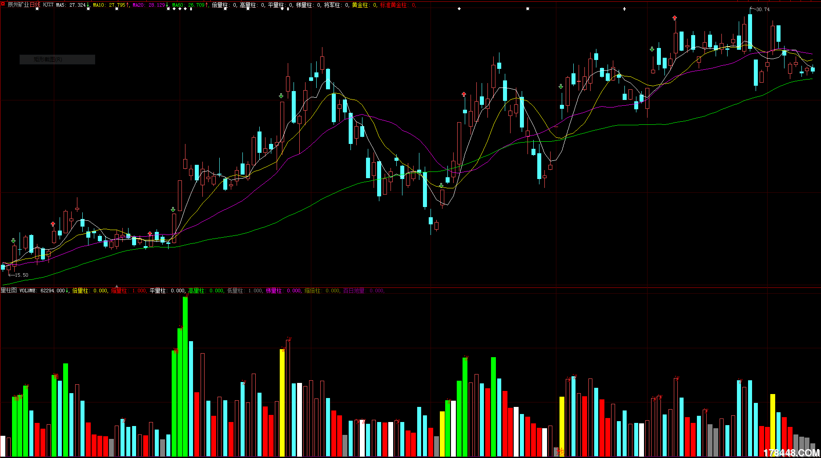Viewport: 821px width, 458px height.
Task: Click the magenta MA20: 28.129 value
Action: tap(149, 5)
